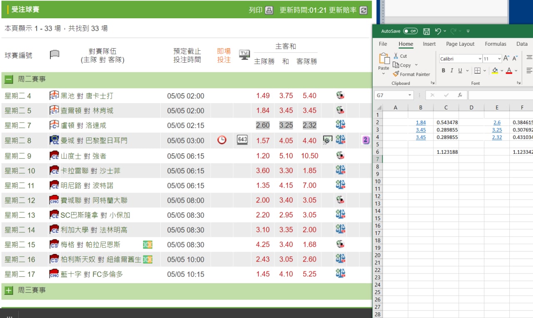Refresh odds with the 更新賠率 icon
This screenshot has width=533, height=318.
(x=364, y=10)
